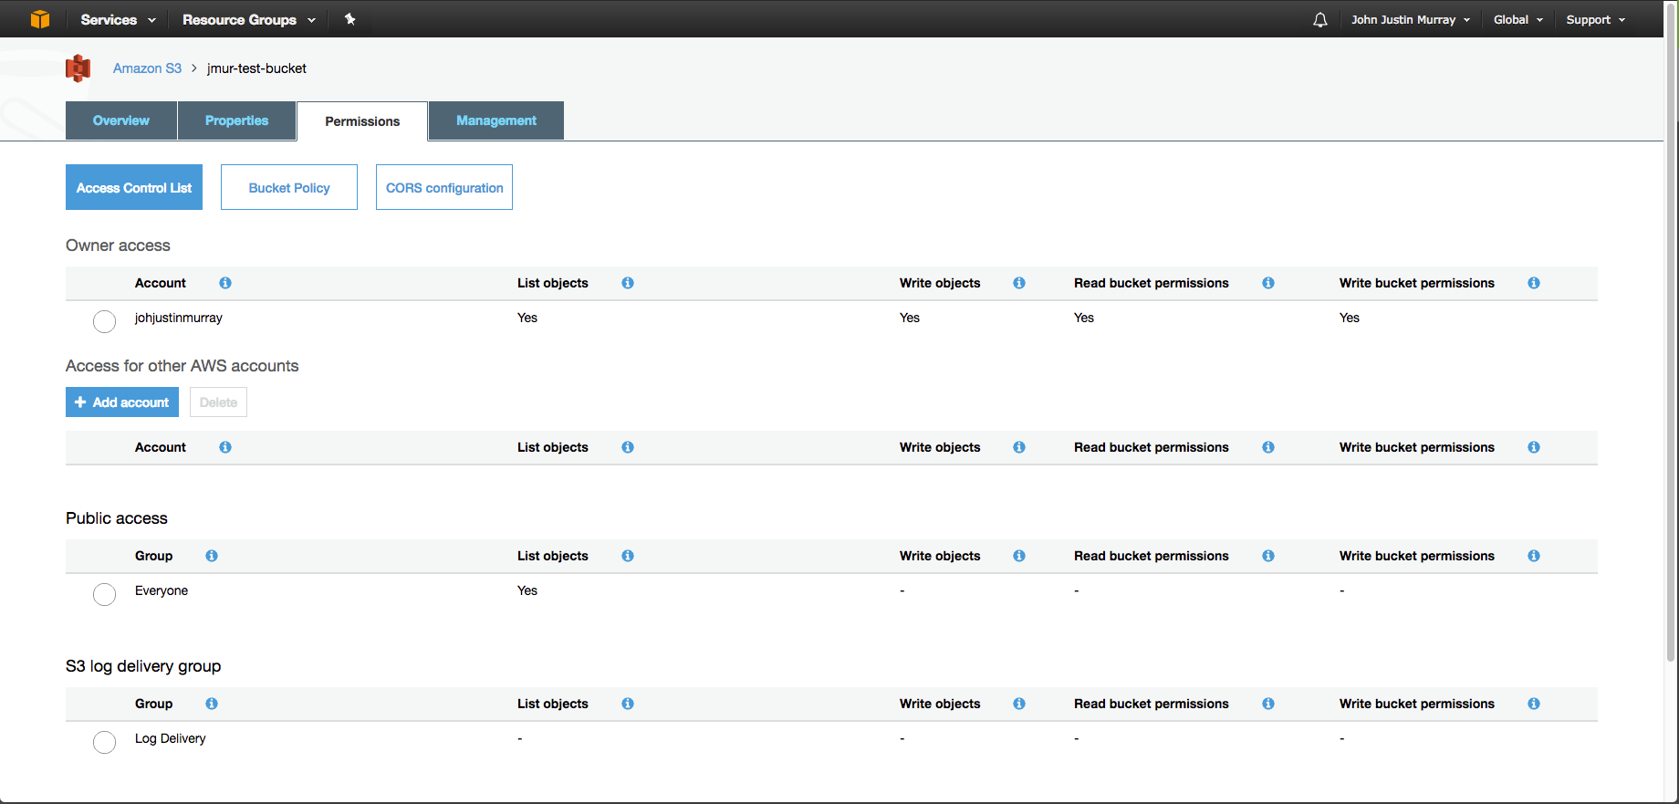Click the pin shortcut icon in navbar
1679x804 pixels.
pos(349,19)
